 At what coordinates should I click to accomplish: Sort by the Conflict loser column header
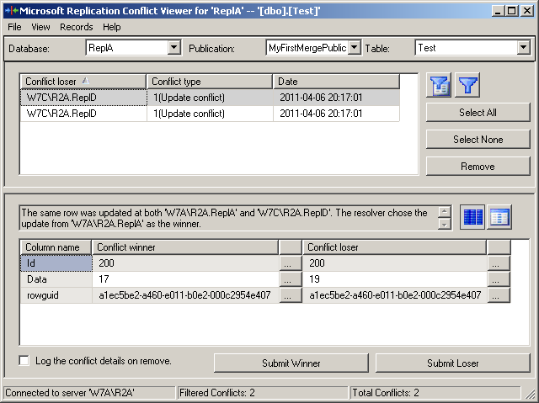point(83,82)
